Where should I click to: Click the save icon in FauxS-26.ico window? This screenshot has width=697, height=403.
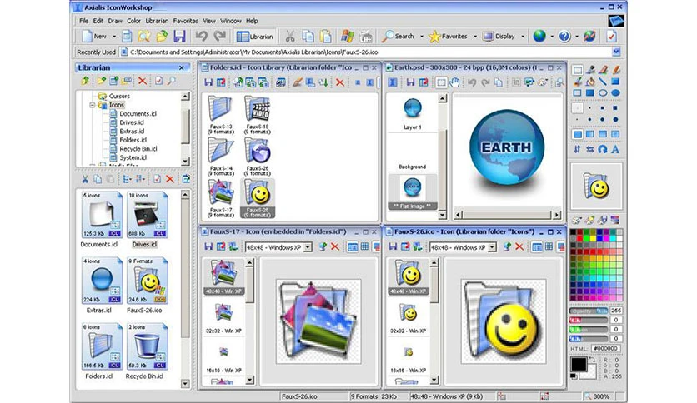click(393, 246)
